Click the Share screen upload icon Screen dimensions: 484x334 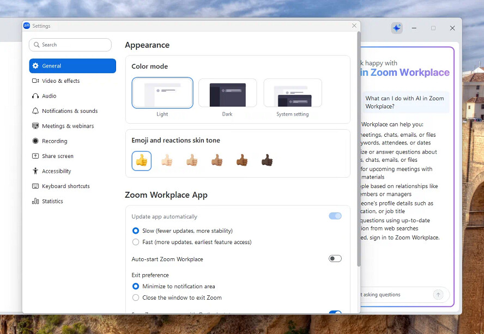pyautogui.click(x=35, y=156)
